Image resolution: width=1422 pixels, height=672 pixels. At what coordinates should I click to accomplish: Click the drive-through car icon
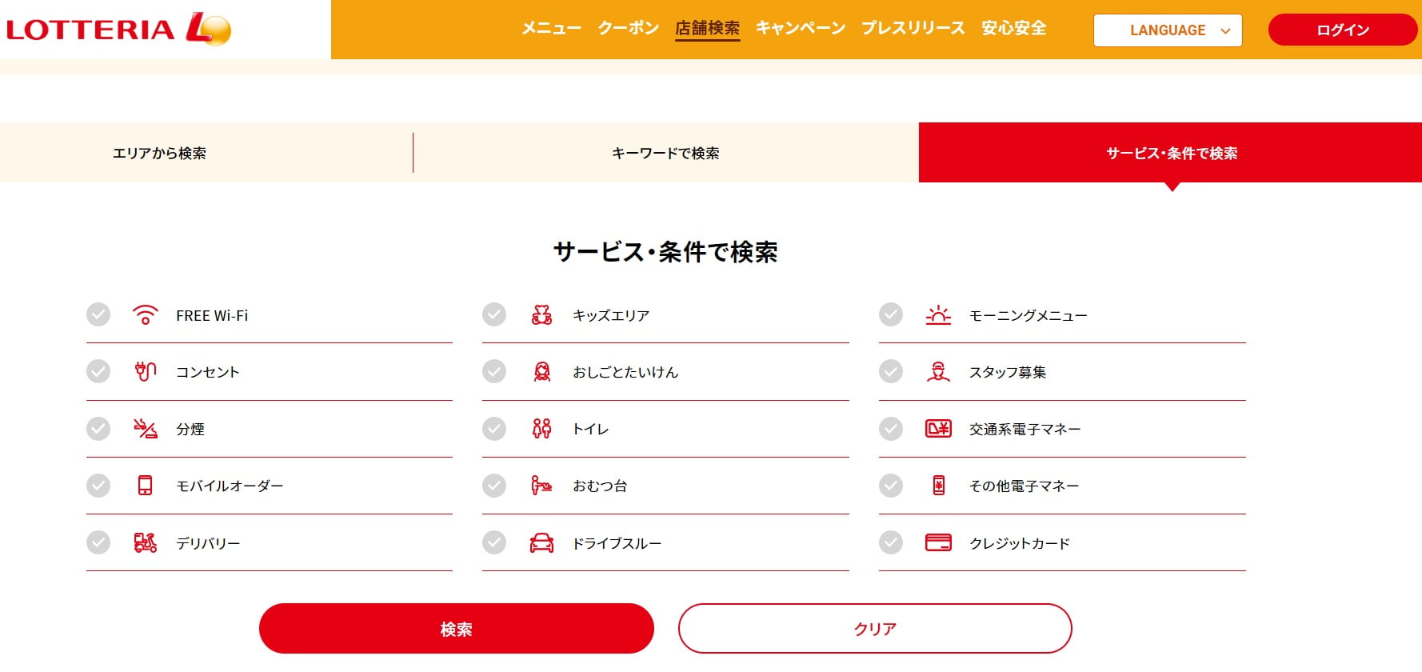coord(541,543)
